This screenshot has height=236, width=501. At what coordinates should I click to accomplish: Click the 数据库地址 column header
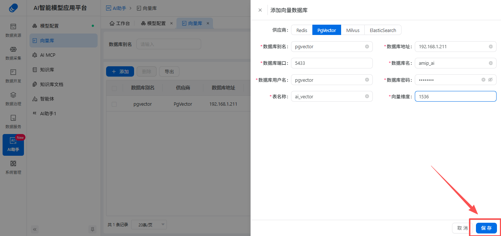[x=223, y=88]
